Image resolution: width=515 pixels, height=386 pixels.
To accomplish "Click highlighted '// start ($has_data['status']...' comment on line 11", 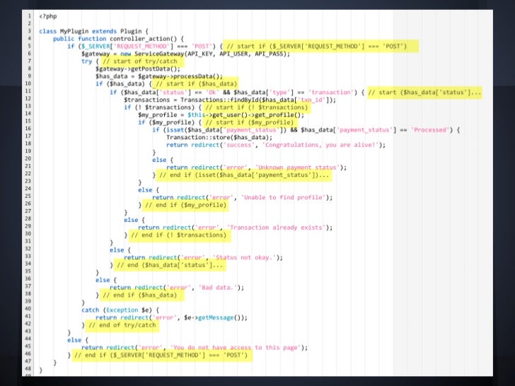I will pyautogui.click(x=424, y=93).
